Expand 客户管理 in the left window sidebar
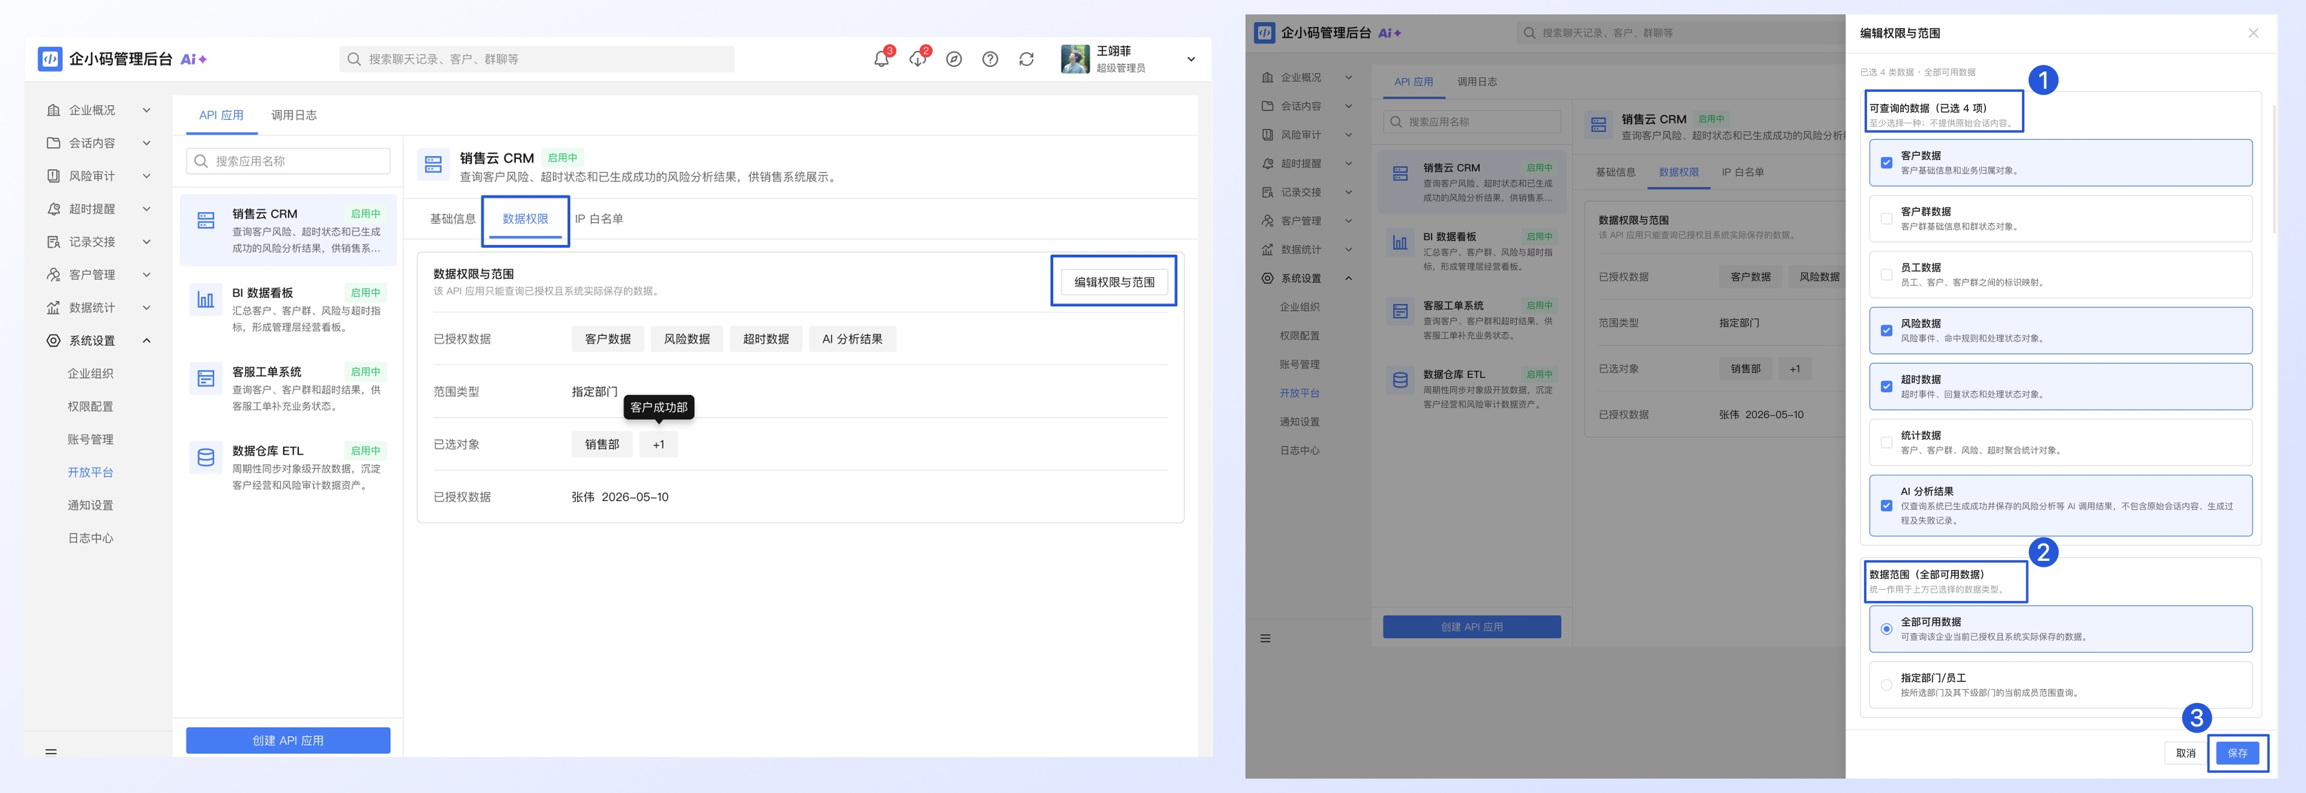The width and height of the screenshot is (2306, 793). click(x=147, y=275)
